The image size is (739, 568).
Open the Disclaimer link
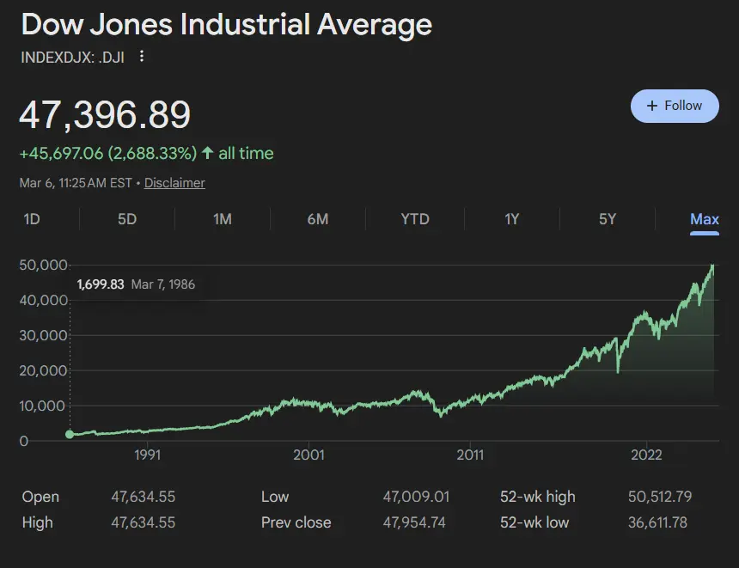174,183
